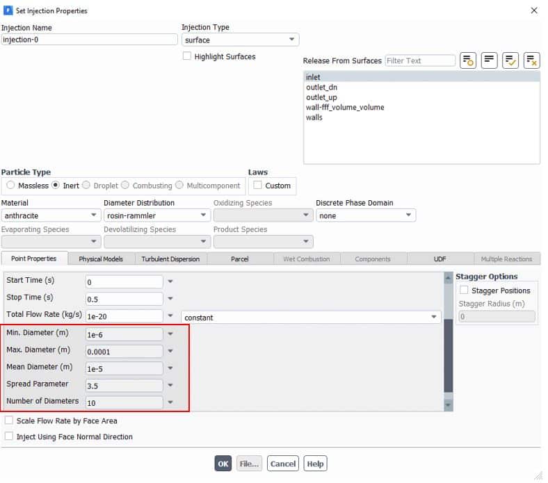The width and height of the screenshot is (548, 483).
Task: Check Inject Using Face Normal Direction
Action: [9, 437]
